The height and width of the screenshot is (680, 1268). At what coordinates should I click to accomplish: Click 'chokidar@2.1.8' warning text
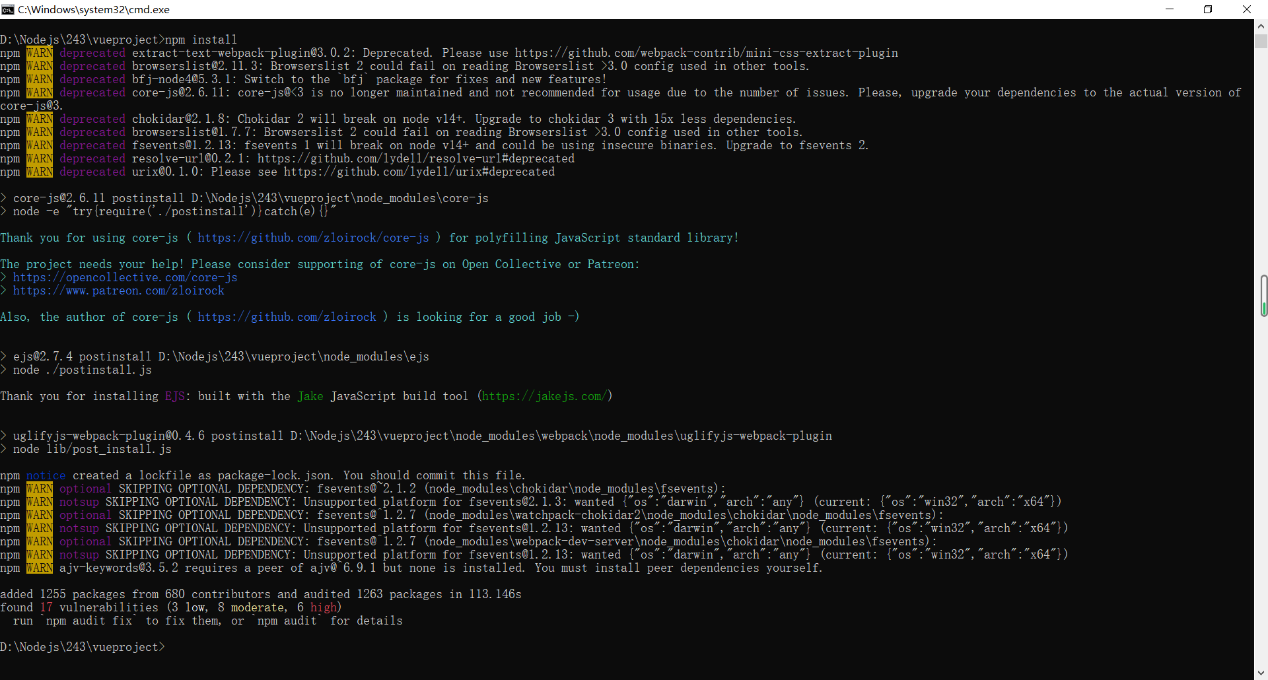coord(181,119)
